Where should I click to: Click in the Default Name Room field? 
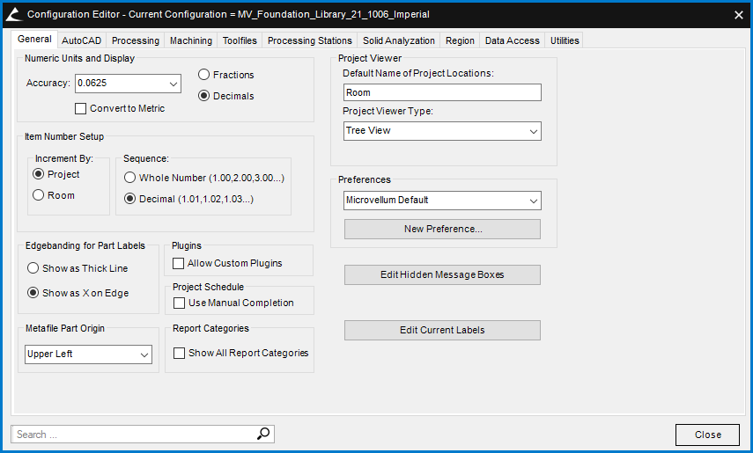tap(442, 92)
